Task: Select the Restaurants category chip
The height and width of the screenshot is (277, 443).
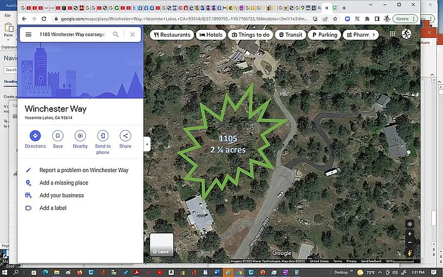Action: tap(172, 35)
